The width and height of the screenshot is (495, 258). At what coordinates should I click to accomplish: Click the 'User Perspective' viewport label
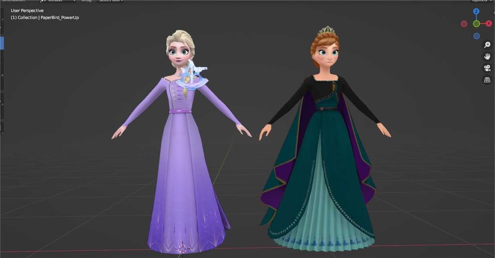pyautogui.click(x=27, y=10)
